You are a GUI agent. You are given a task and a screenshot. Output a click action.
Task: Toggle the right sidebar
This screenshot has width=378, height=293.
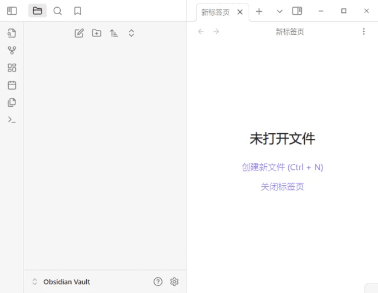(297, 11)
